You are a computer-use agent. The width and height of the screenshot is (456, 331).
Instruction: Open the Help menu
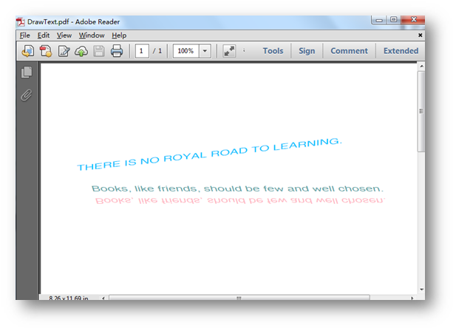[119, 35]
